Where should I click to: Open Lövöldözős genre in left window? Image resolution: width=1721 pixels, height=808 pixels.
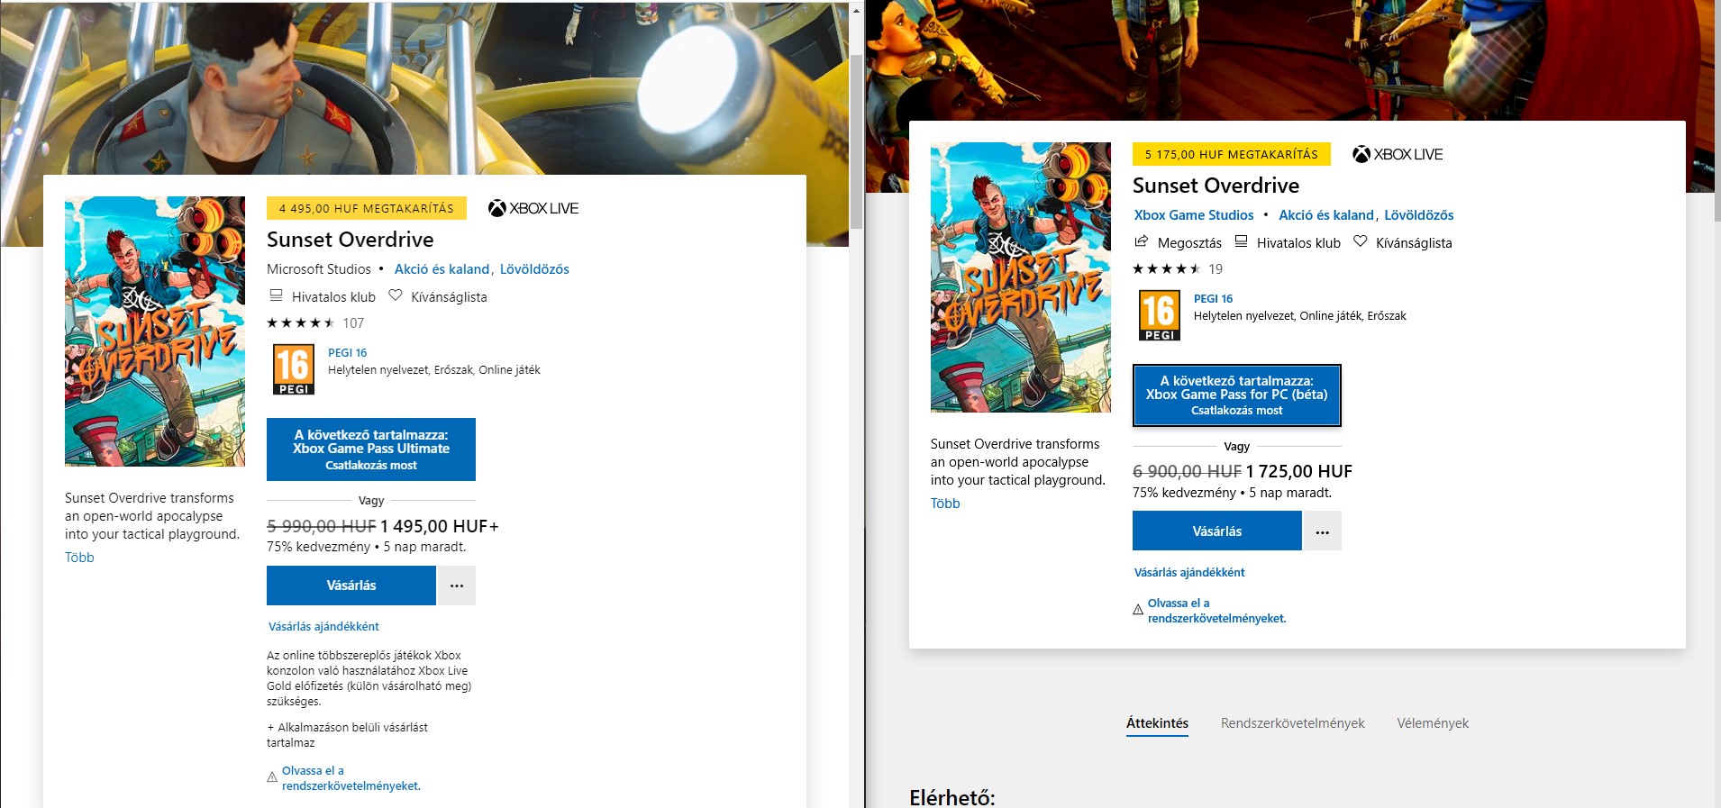534,269
